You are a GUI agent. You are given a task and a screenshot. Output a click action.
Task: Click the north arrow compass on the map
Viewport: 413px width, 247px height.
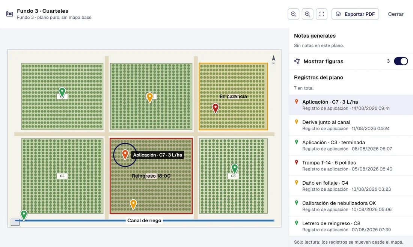point(273,60)
